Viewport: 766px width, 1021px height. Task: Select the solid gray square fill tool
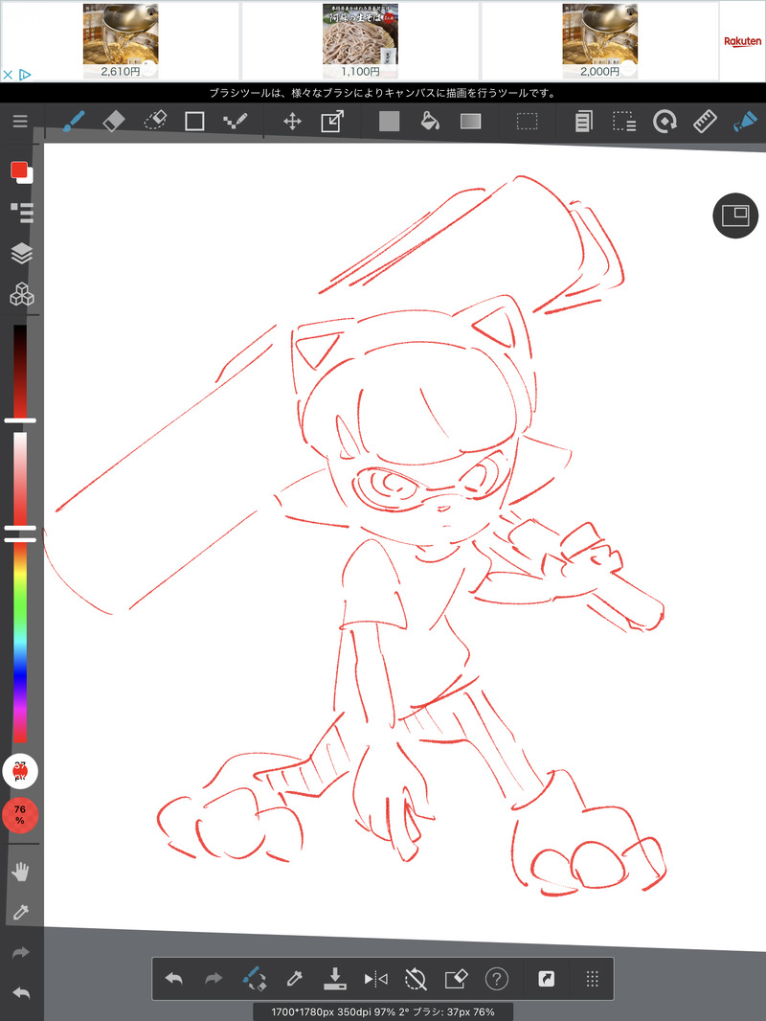tap(389, 122)
